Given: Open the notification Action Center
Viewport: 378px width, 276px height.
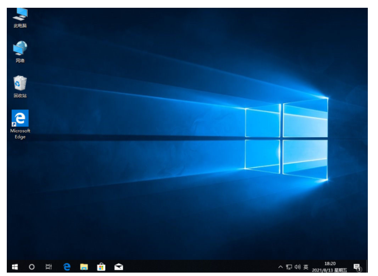Looking at the screenshot, I should tap(357, 267).
